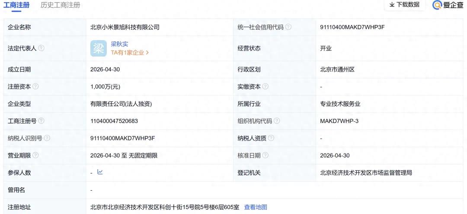Open the help icon beside 注册资本
Screen dimensions: 467x214
35,86
